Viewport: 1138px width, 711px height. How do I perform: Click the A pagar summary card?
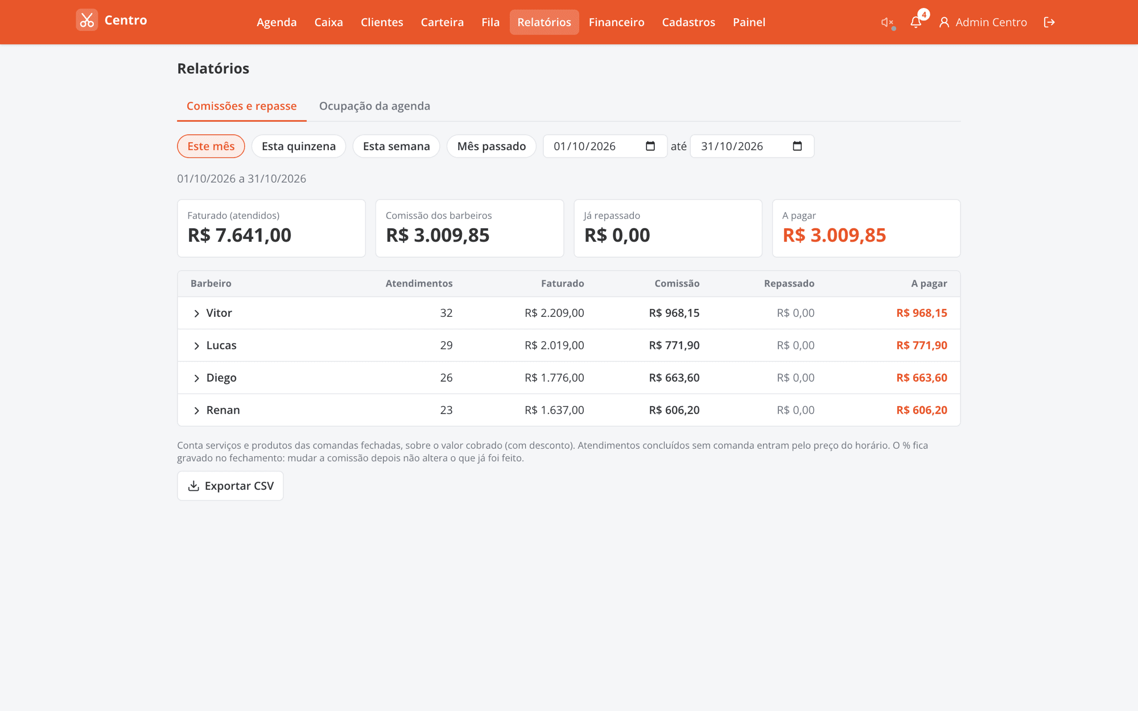click(x=866, y=228)
